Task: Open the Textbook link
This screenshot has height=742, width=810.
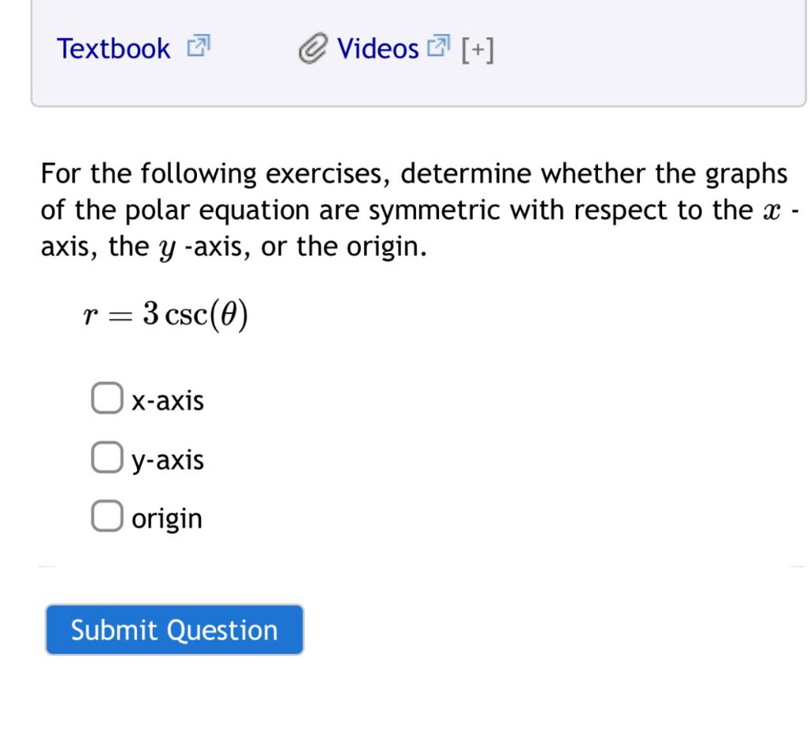Action: point(113,49)
